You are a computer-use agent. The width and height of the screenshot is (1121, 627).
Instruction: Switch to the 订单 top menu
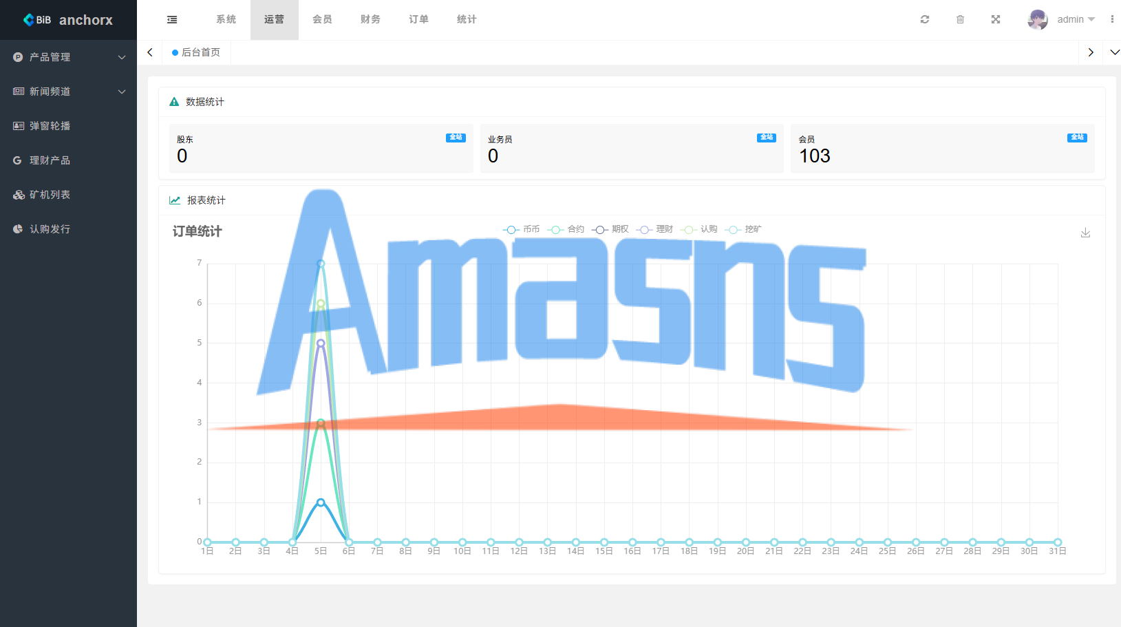[418, 19]
